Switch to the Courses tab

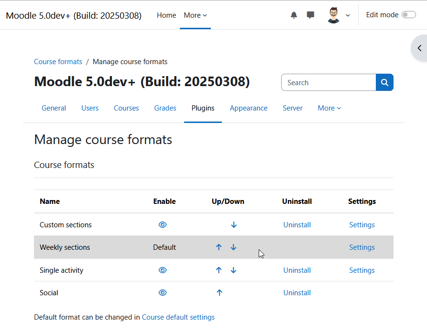pos(126,108)
